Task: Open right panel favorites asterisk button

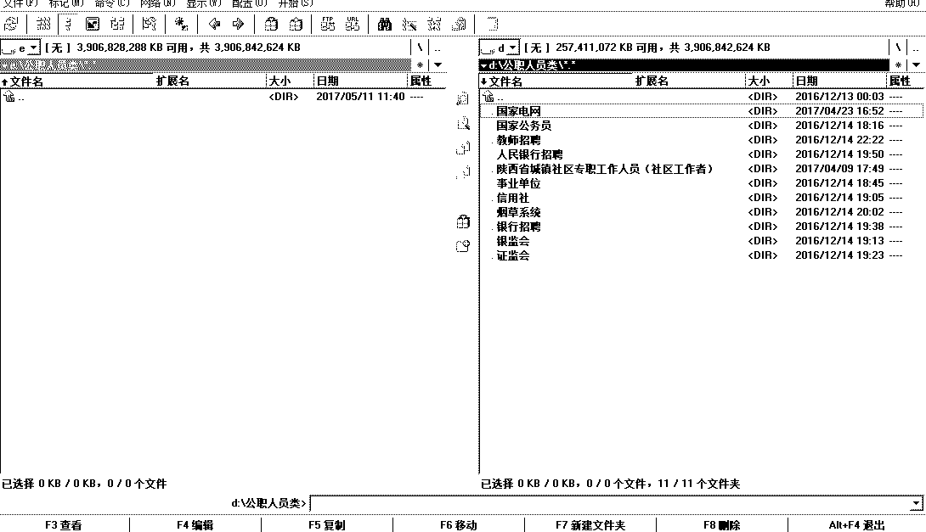Action: click(x=898, y=64)
